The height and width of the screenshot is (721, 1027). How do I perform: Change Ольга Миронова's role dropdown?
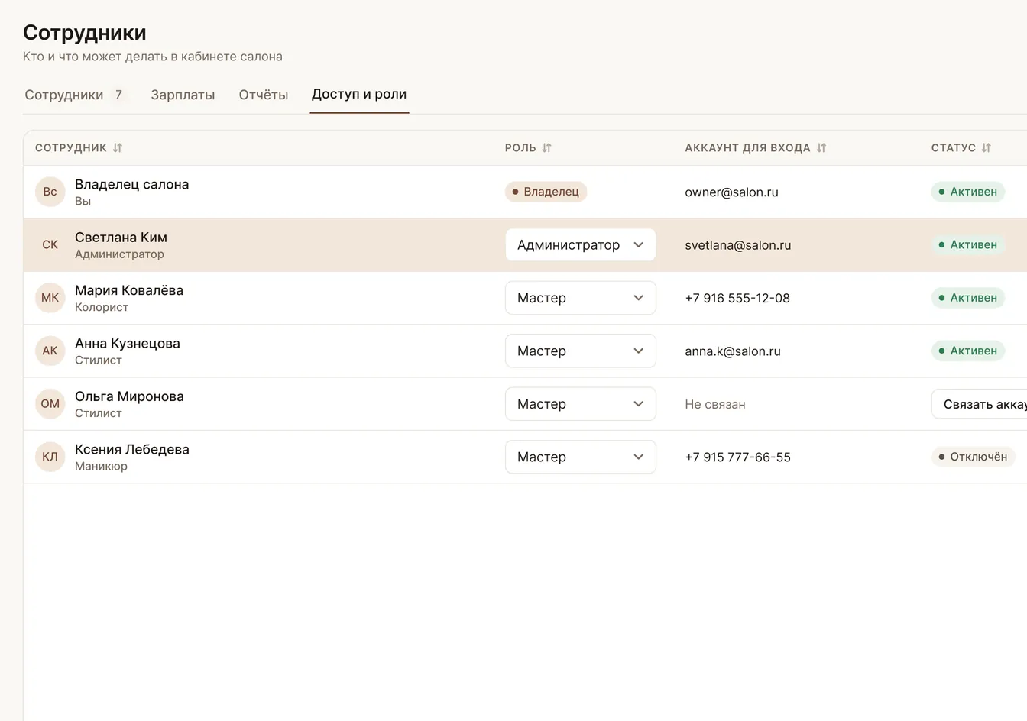[x=581, y=404]
